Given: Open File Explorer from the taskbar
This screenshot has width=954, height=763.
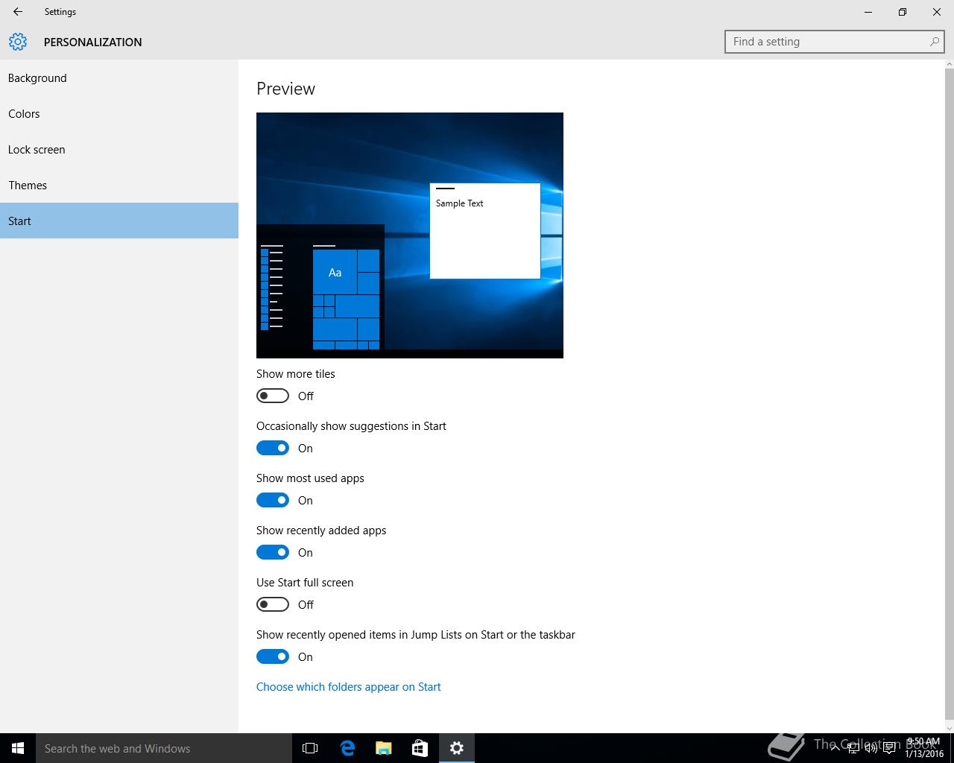Looking at the screenshot, I should [384, 748].
